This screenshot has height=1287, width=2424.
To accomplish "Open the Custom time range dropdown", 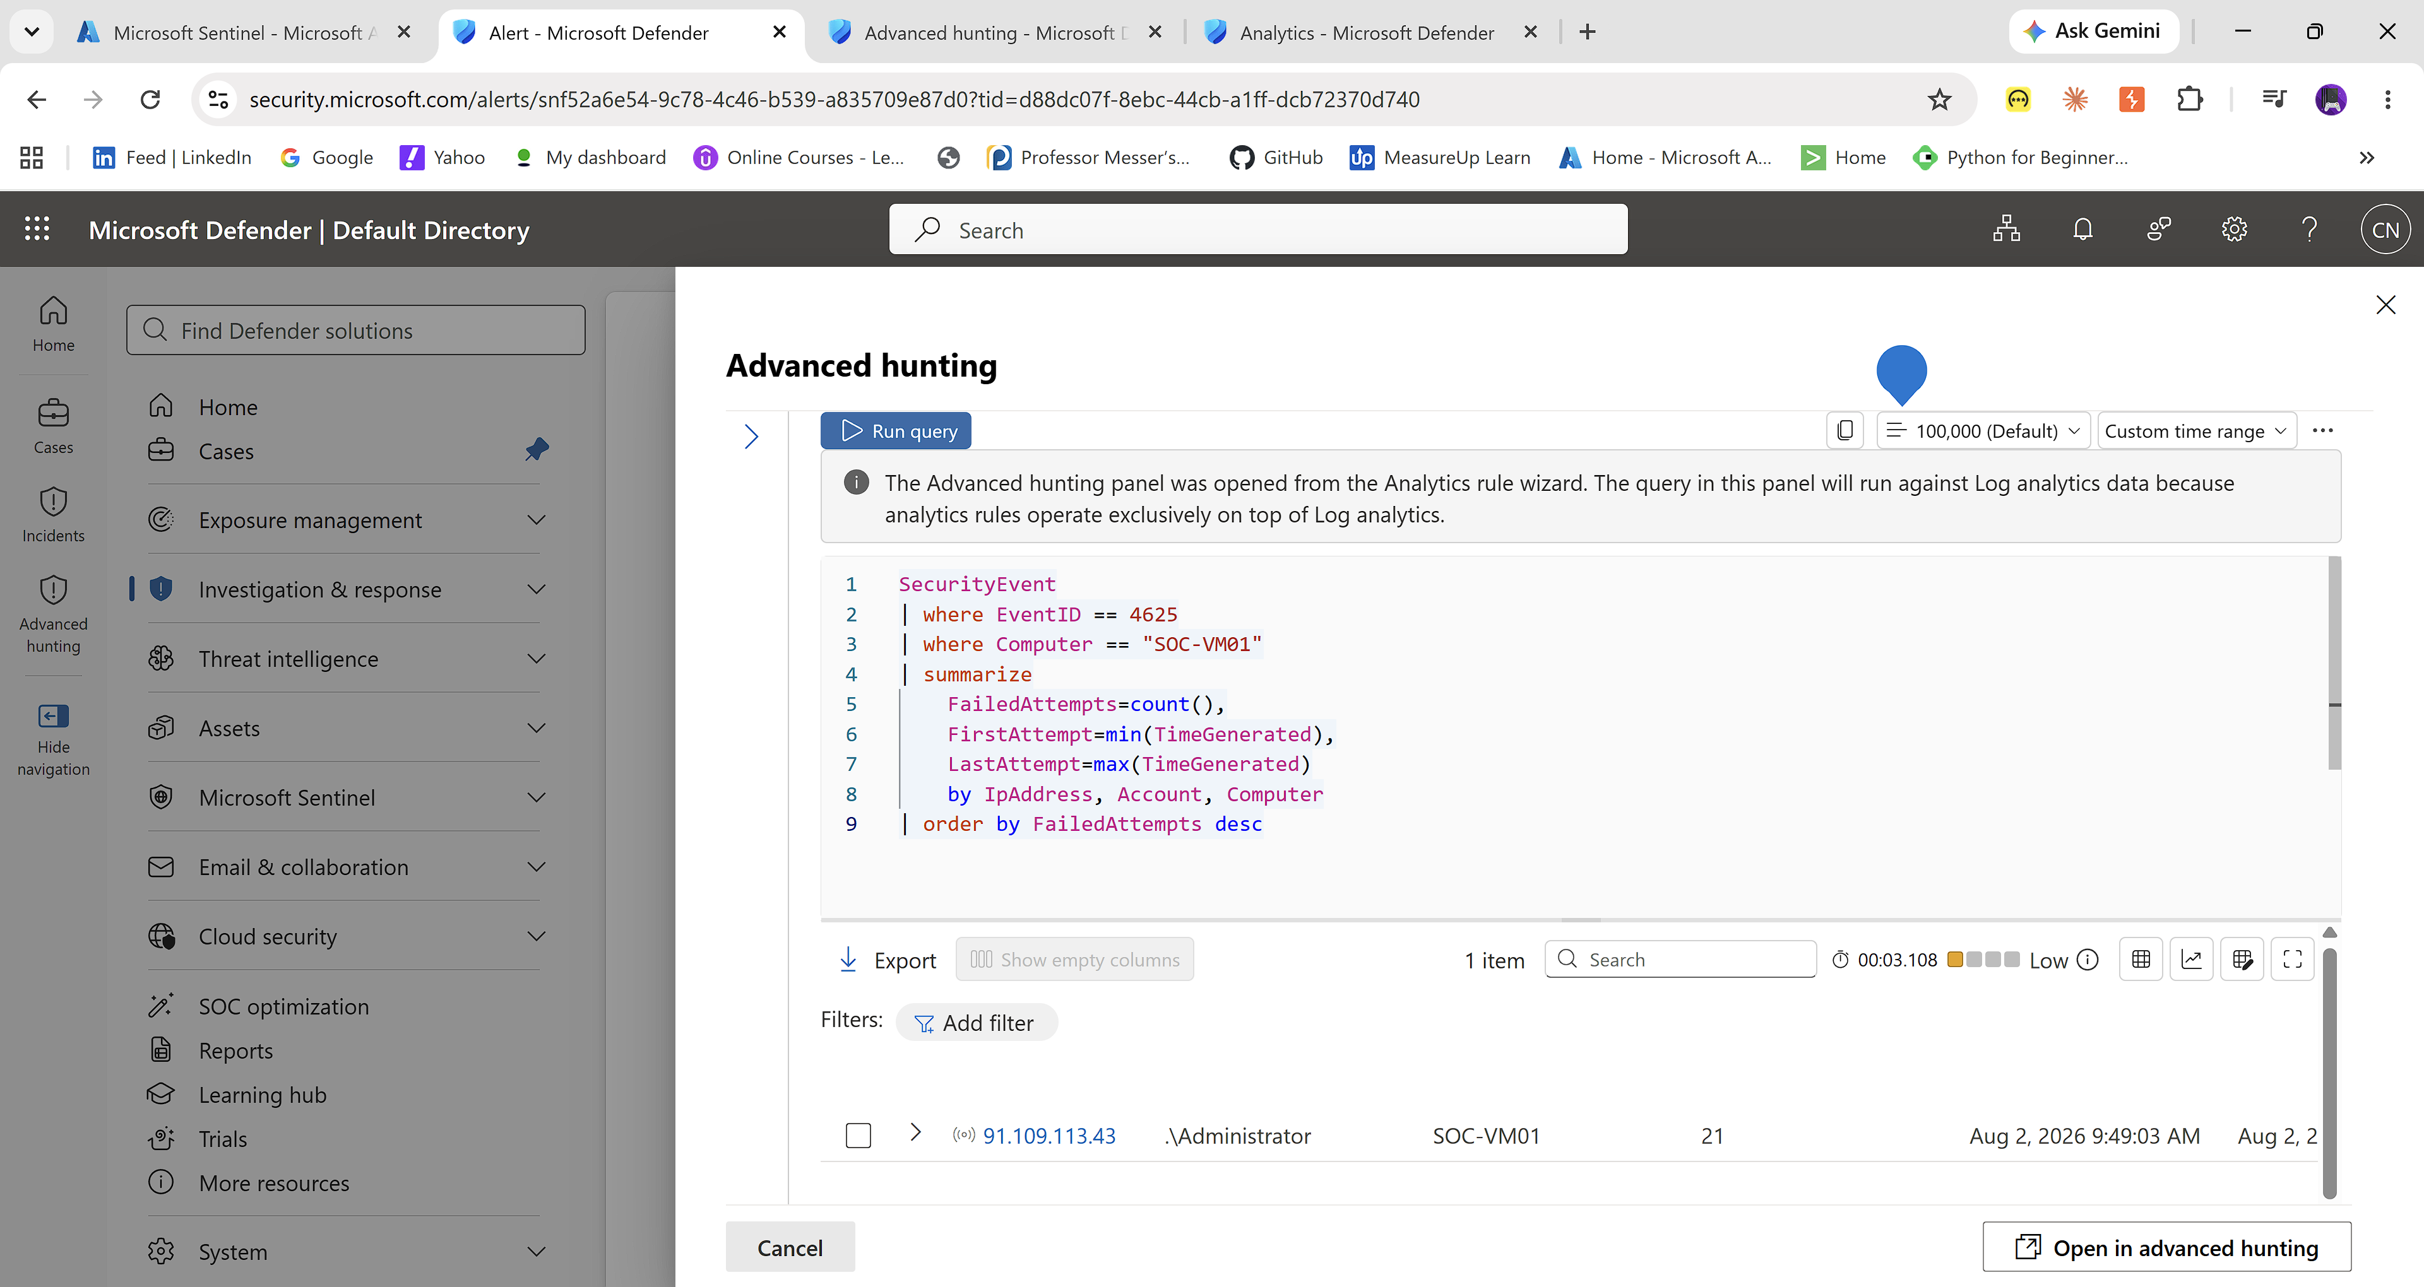I will coord(2196,431).
